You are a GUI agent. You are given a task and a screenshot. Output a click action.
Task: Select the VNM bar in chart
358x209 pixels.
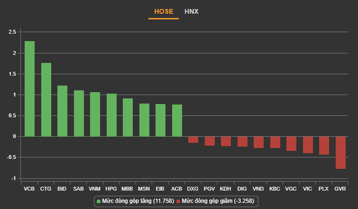pos(95,114)
